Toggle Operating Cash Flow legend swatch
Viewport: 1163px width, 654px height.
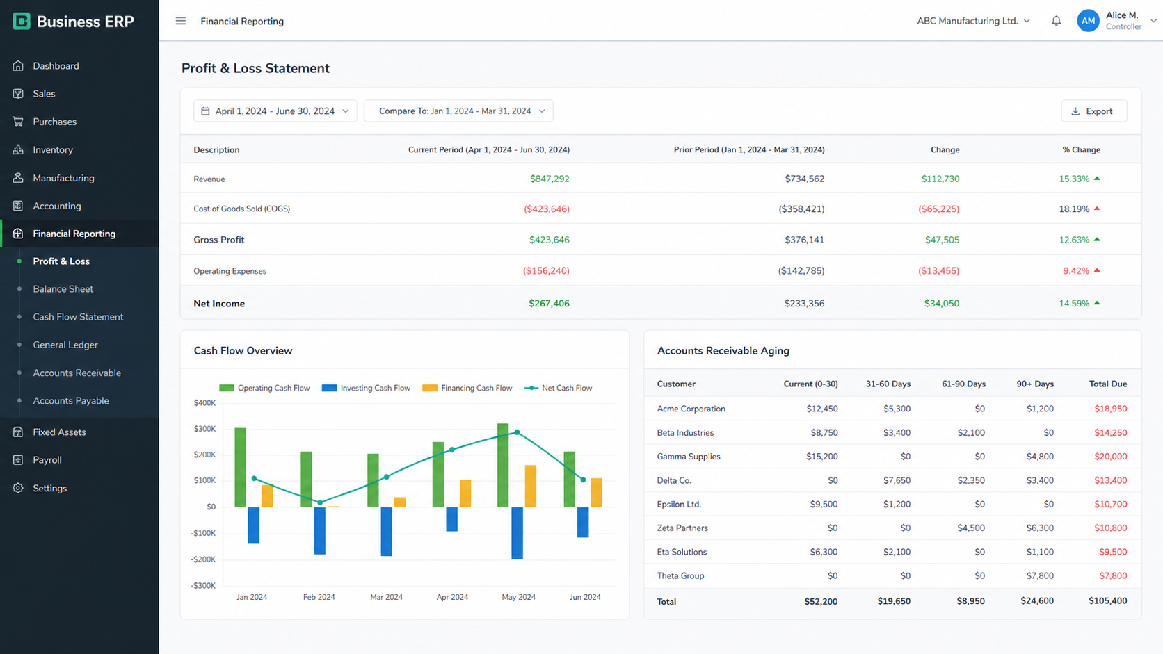point(226,388)
